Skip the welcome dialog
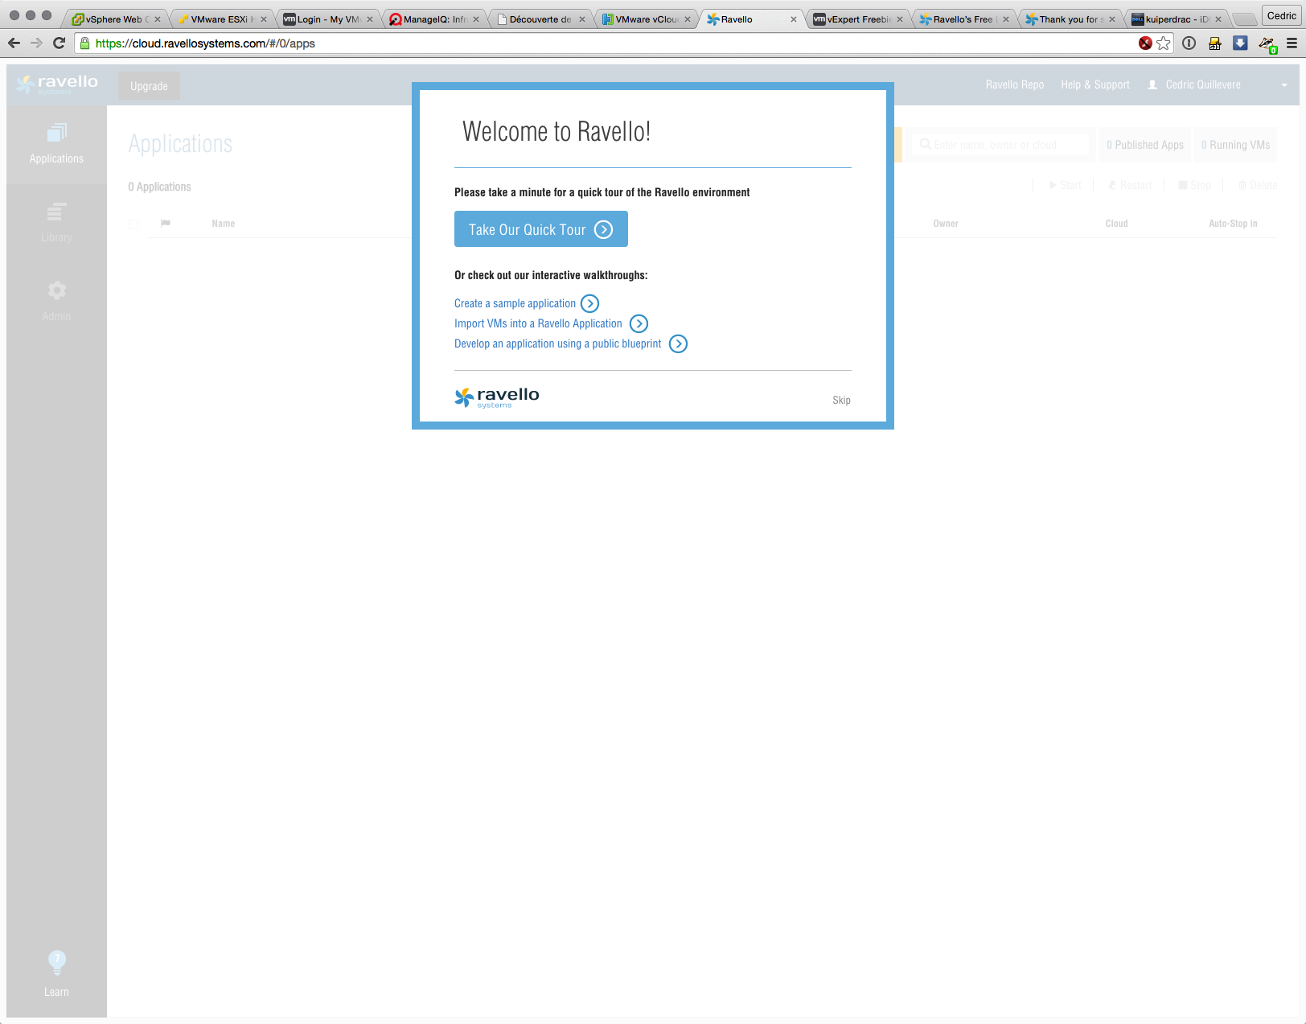Screen dimensions: 1306x1024 [841, 400]
